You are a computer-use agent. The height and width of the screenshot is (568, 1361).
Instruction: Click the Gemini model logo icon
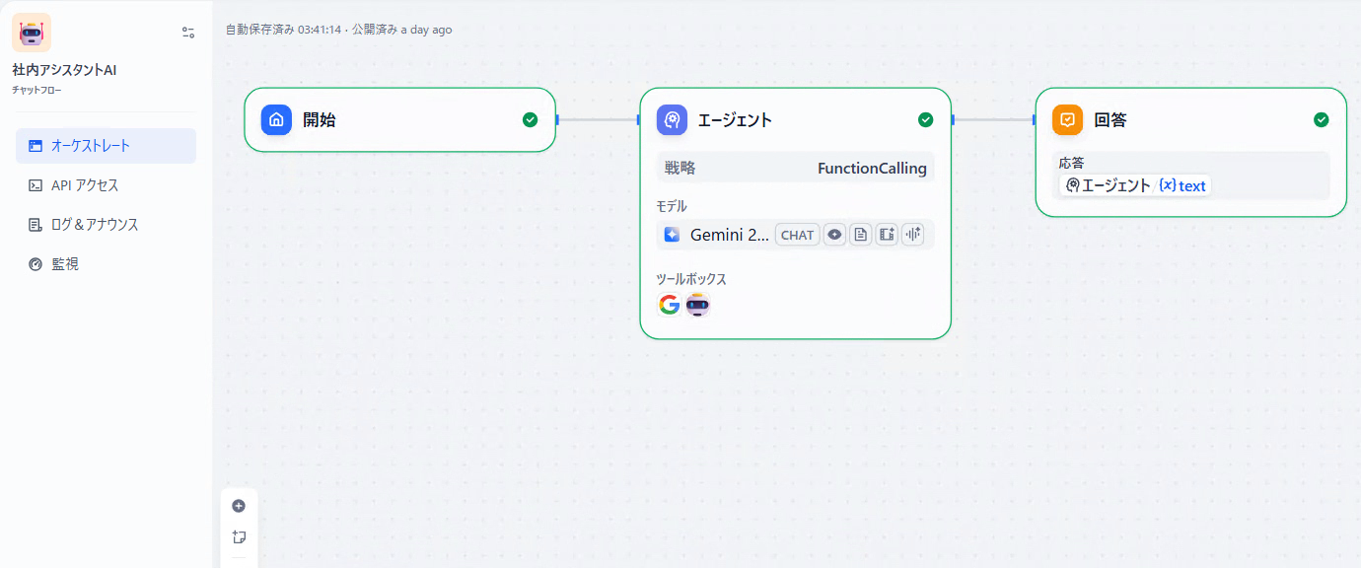pos(672,235)
